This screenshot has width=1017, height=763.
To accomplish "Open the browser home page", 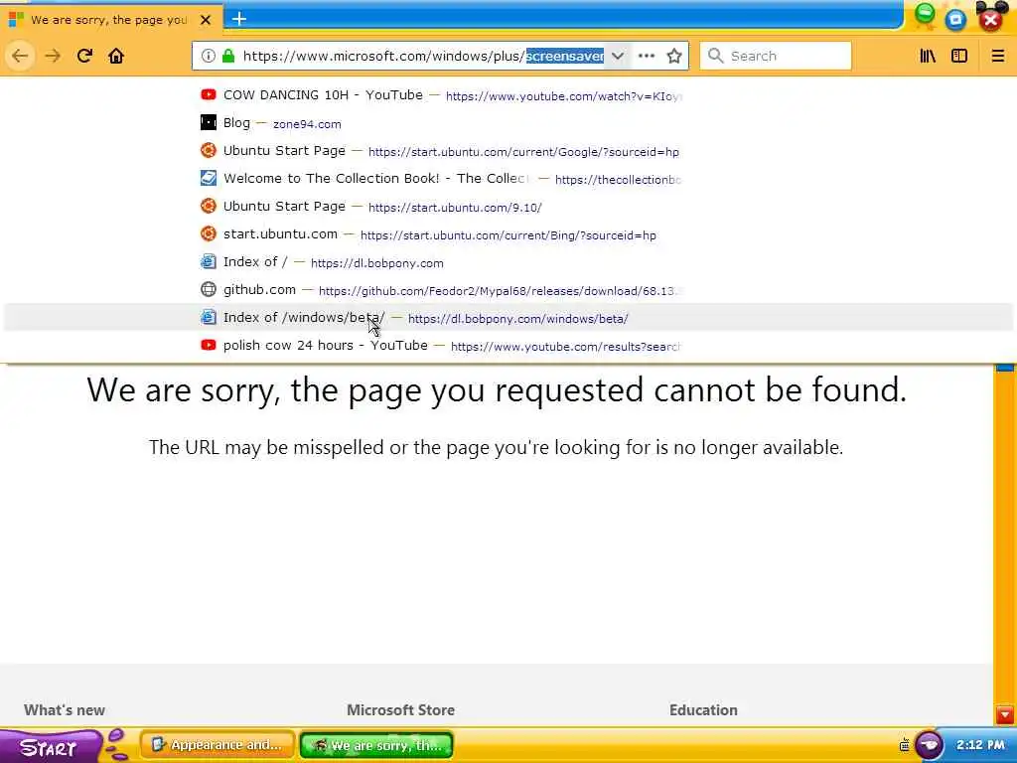I will click(x=116, y=56).
